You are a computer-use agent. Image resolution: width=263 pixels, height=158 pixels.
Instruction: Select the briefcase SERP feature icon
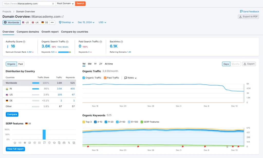64,143
